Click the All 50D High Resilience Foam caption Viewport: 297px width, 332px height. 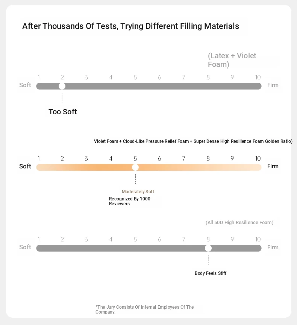239,223
